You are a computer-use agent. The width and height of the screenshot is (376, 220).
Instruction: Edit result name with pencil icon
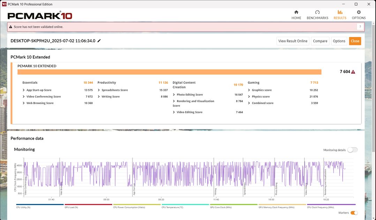(x=99, y=41)
